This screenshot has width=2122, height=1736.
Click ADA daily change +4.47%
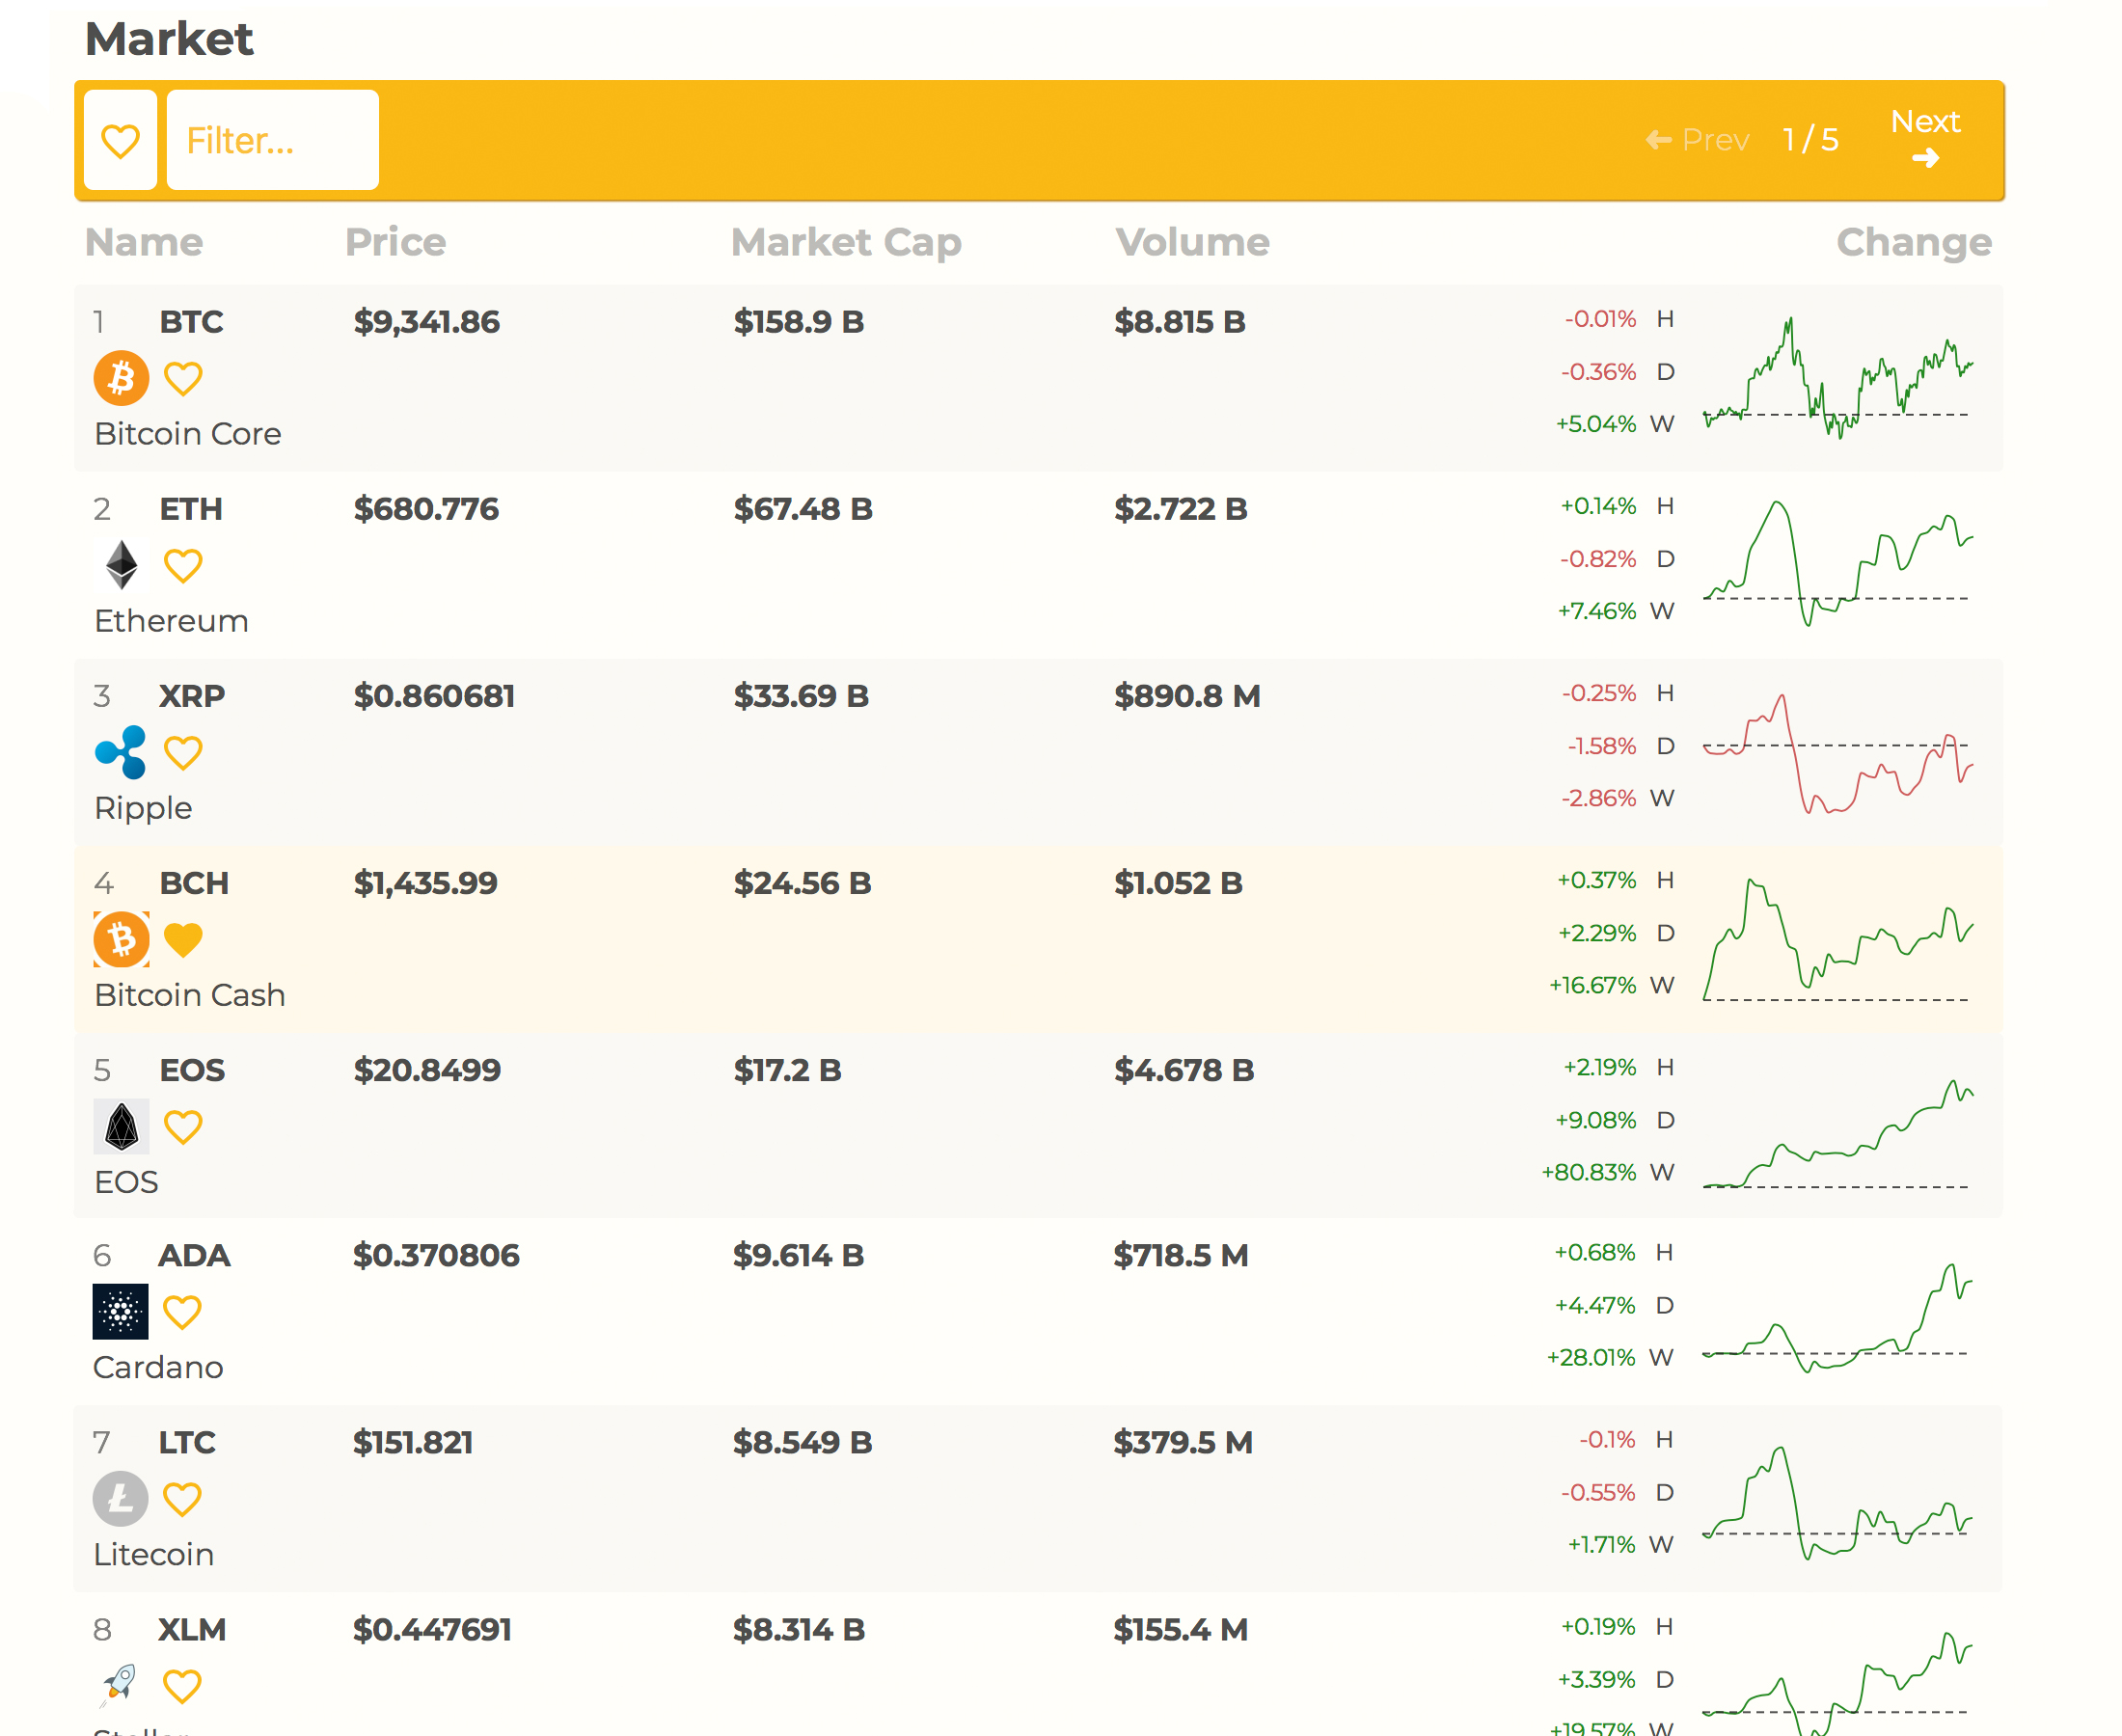coord(1594,1305)
